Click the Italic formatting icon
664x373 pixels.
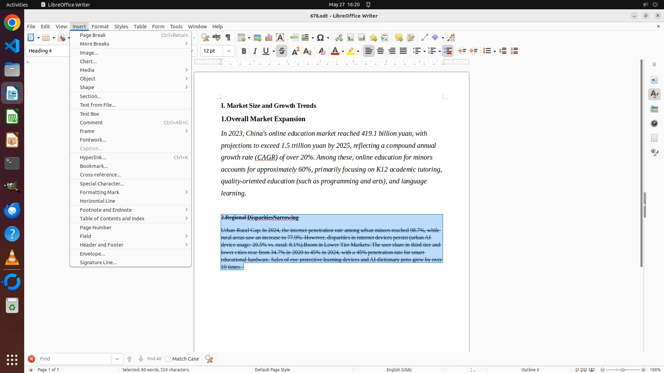(255, 51)
